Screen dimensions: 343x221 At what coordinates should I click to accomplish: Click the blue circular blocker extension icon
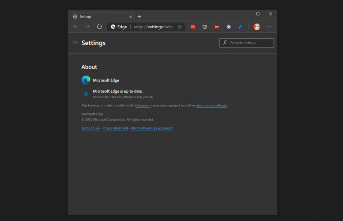coord(229,27)
